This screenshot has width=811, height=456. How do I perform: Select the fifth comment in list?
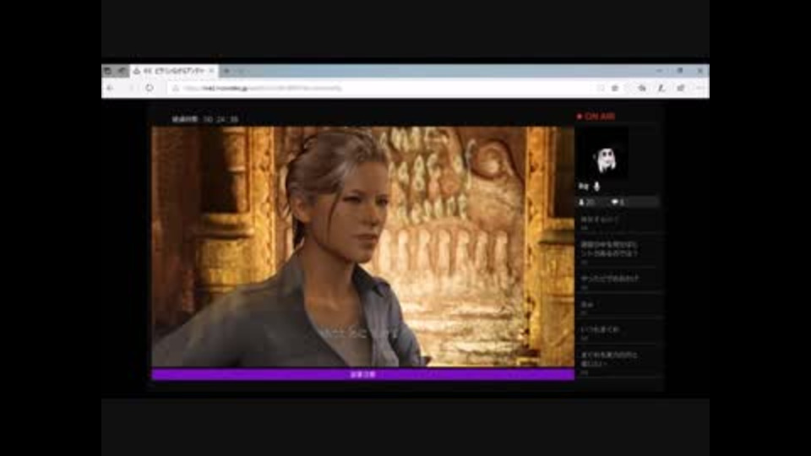point(618,333)
